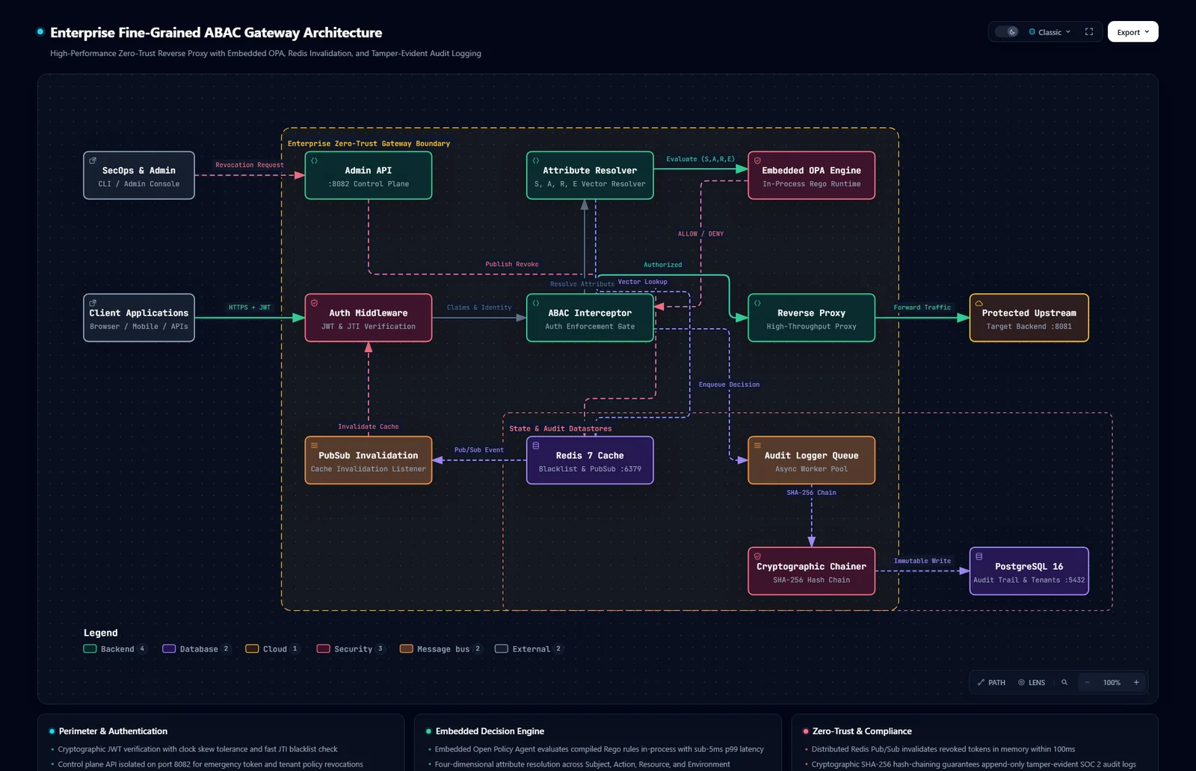Click the Client Applications external-link icon
The width and height of the screenshot is (1196, 771).
(93, 303)
